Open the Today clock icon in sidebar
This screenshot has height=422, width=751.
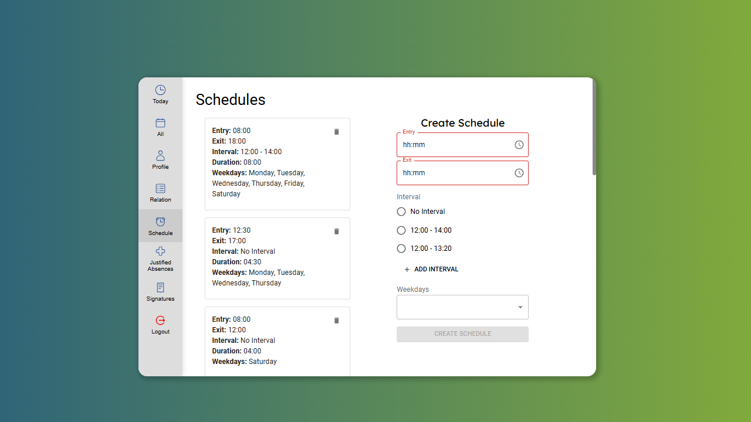click(160, 90)
